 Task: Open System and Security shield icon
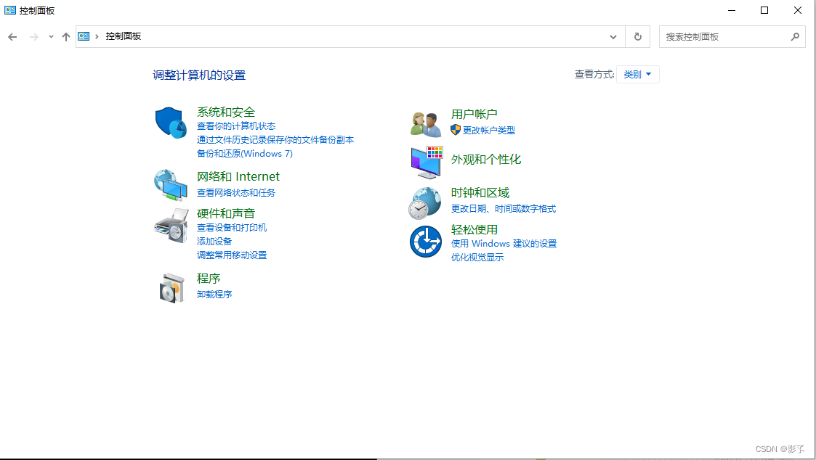click(171, 123)
